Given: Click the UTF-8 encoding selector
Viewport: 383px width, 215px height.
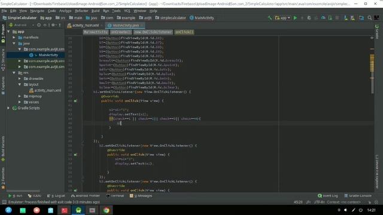Looking at the screenshot, I should 319,202.
